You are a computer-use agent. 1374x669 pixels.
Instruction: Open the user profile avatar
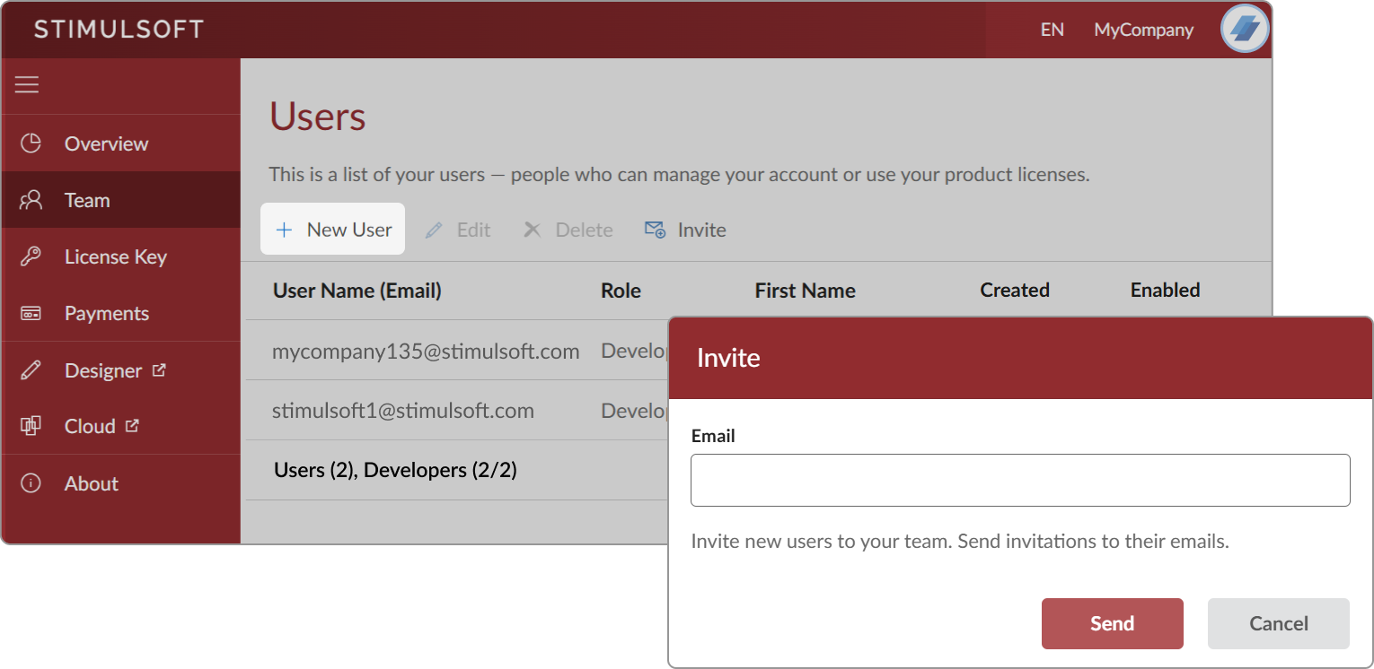pyautogui.click(x=1244, y=30)
